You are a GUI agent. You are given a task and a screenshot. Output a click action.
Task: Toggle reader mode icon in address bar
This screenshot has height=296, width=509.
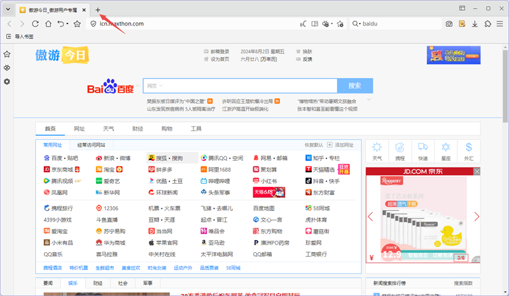click(314, 24)
